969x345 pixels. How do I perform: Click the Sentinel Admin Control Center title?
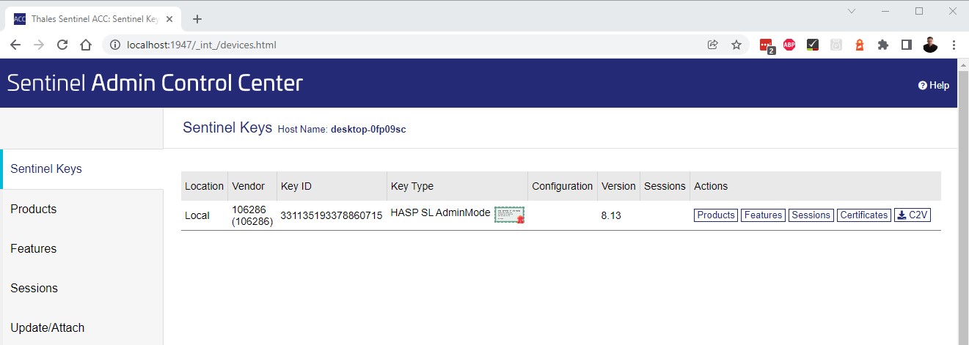pos(155,83)
